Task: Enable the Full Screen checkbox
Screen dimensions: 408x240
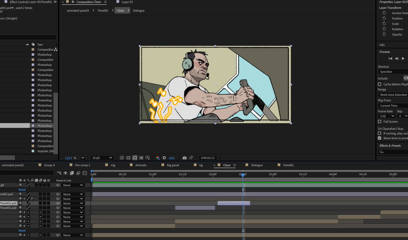Action: click(x=379, y=122)
